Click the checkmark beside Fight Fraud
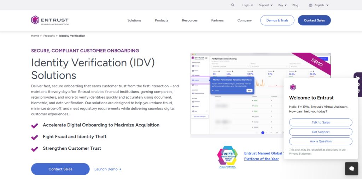Viewport: 362px width, 179px height. click(x=35, y=137)
